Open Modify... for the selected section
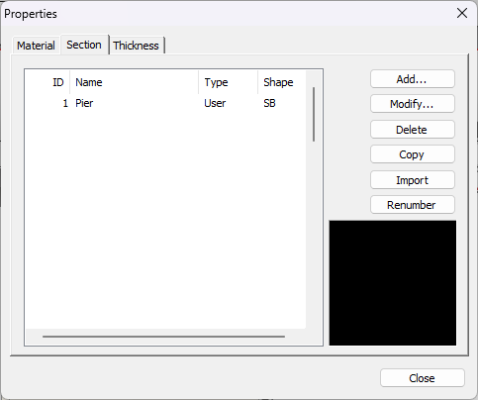 click(x=412, y=104)
